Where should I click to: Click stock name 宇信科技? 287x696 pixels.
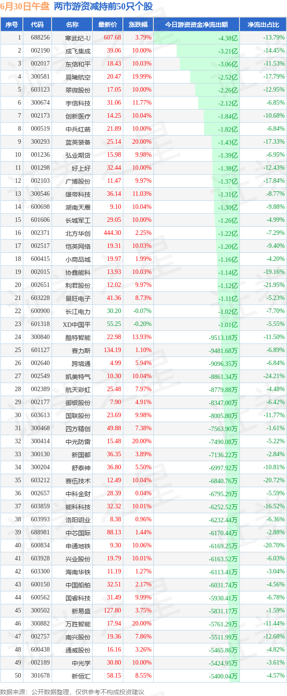(x=78, y=103)
